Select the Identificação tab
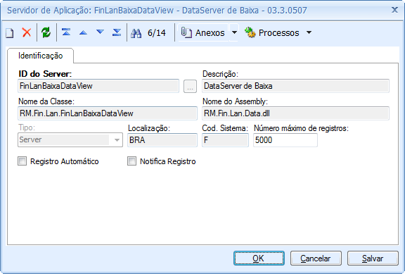 coord(41,56)
